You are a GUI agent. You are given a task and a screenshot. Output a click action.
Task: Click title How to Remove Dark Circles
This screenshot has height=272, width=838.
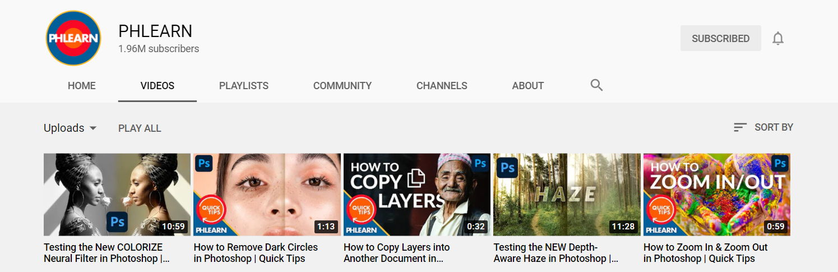256,253
